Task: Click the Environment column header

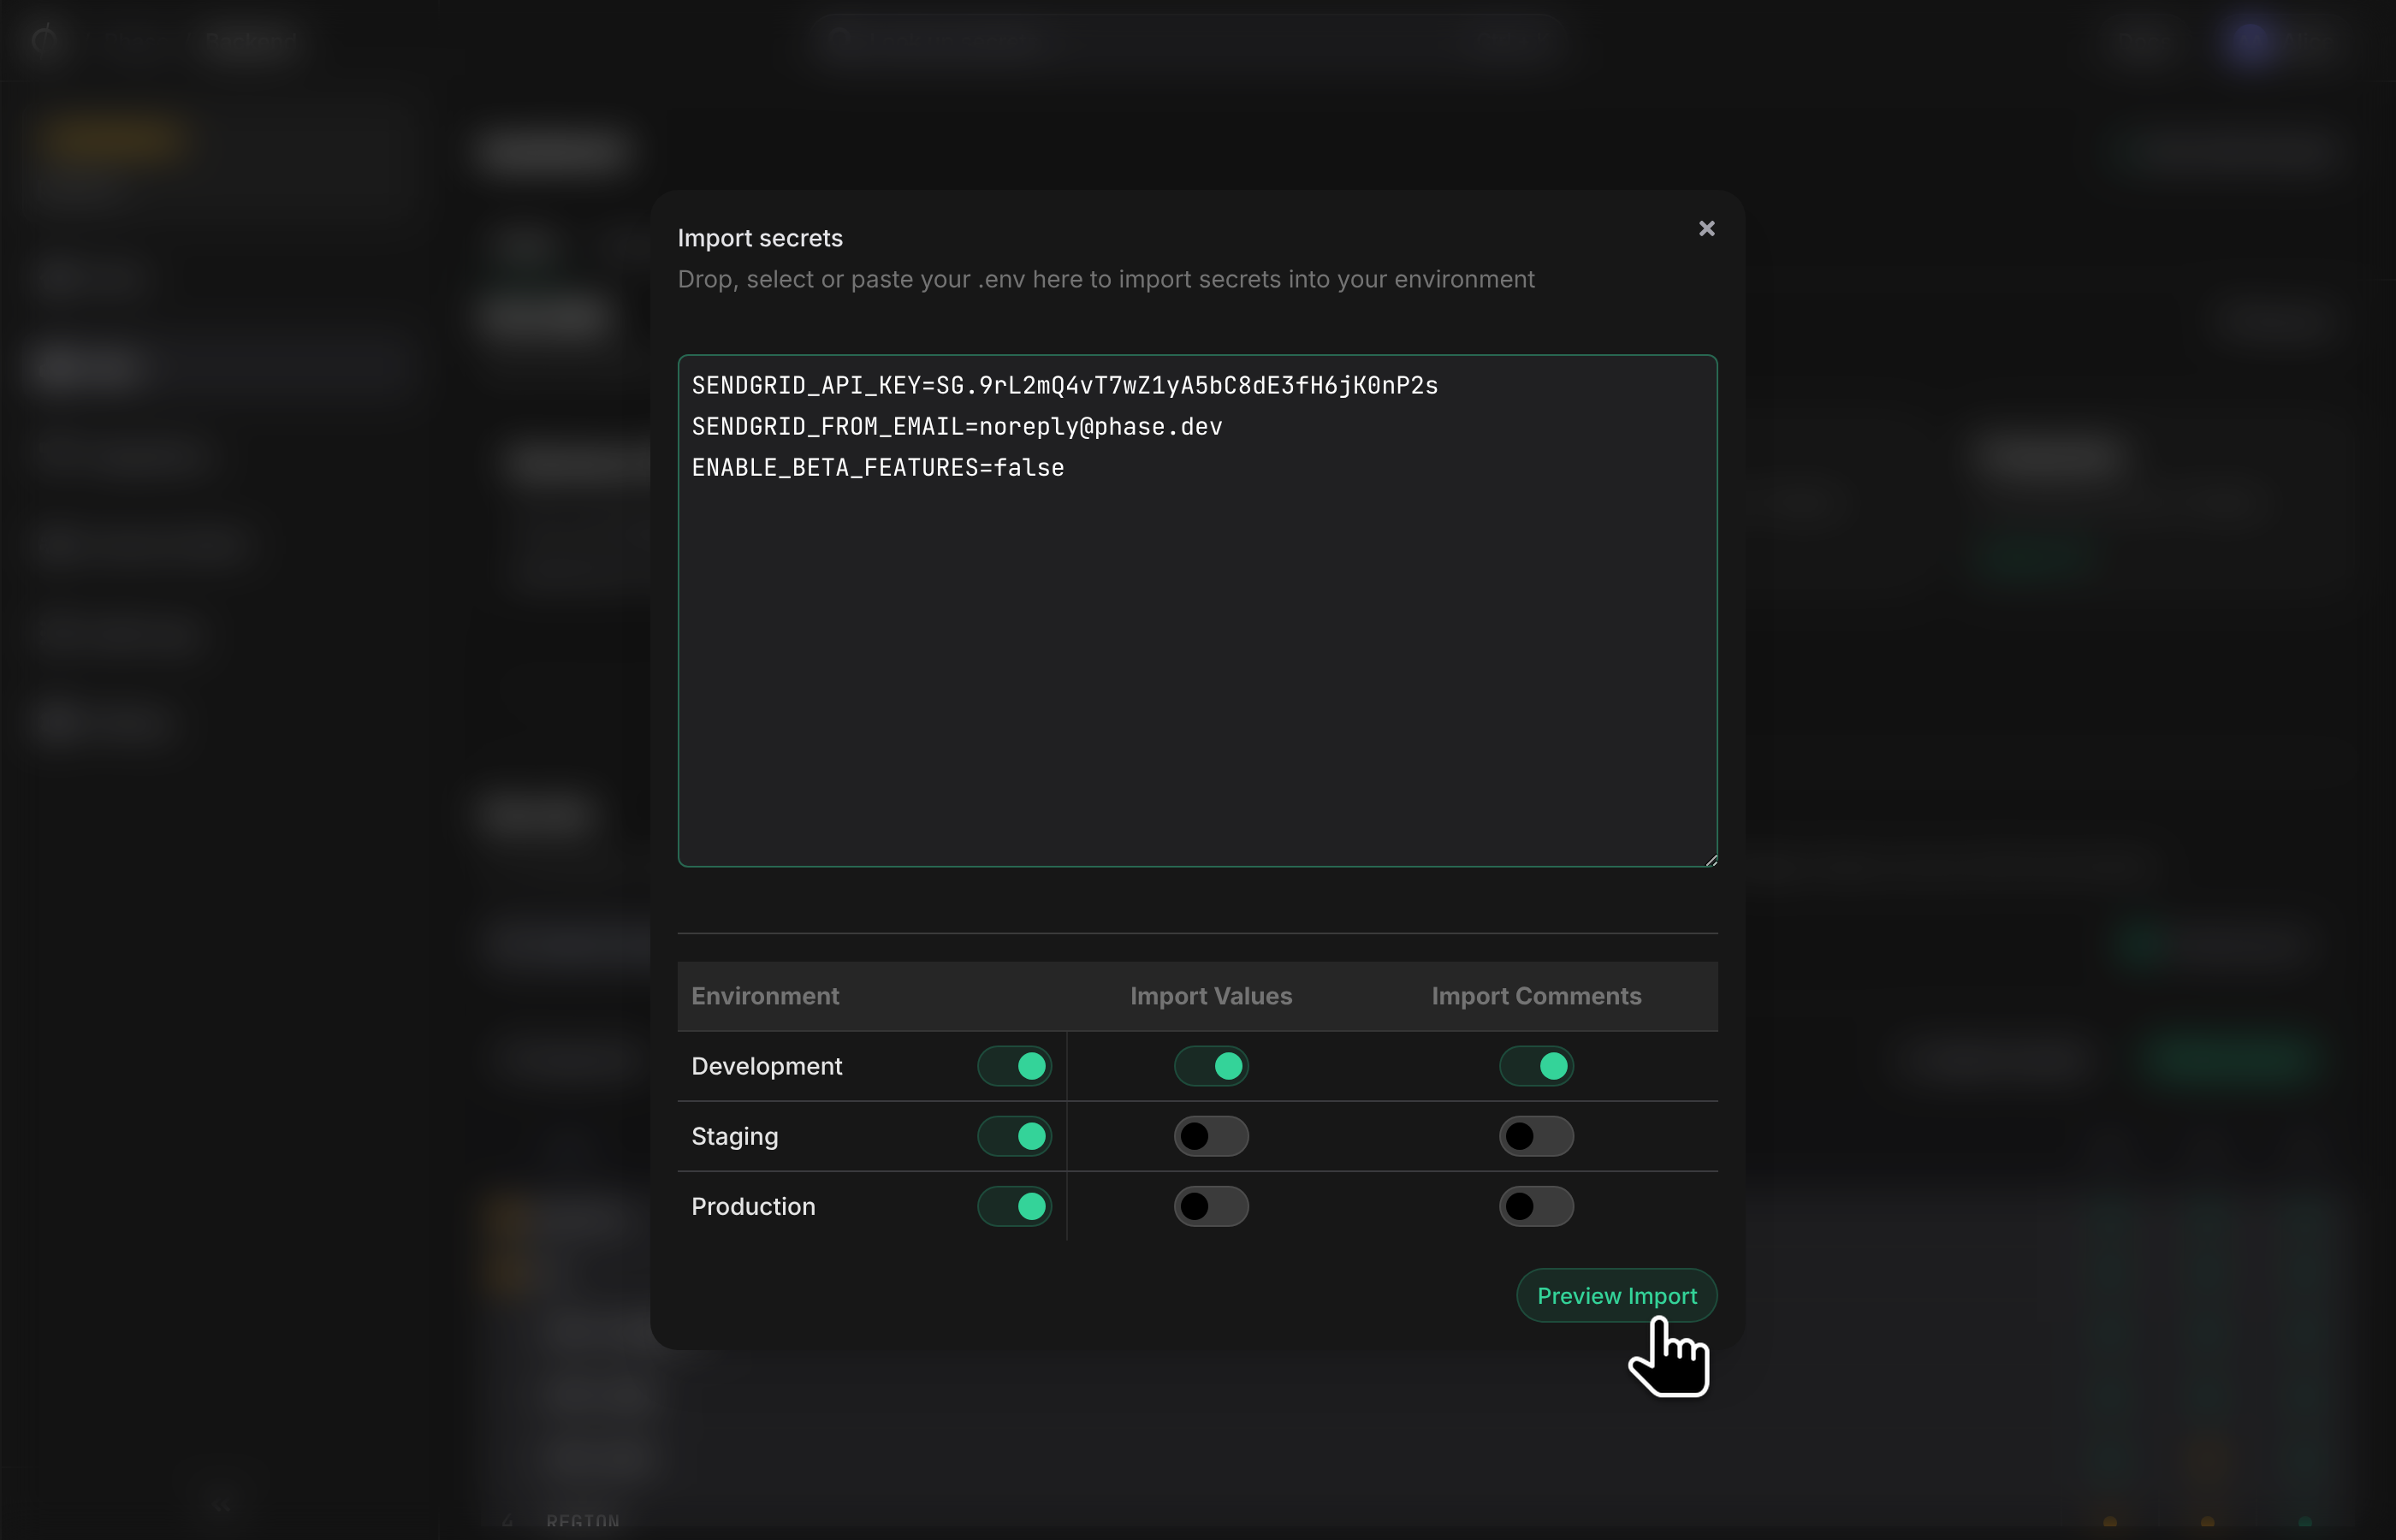Action: 765,996
